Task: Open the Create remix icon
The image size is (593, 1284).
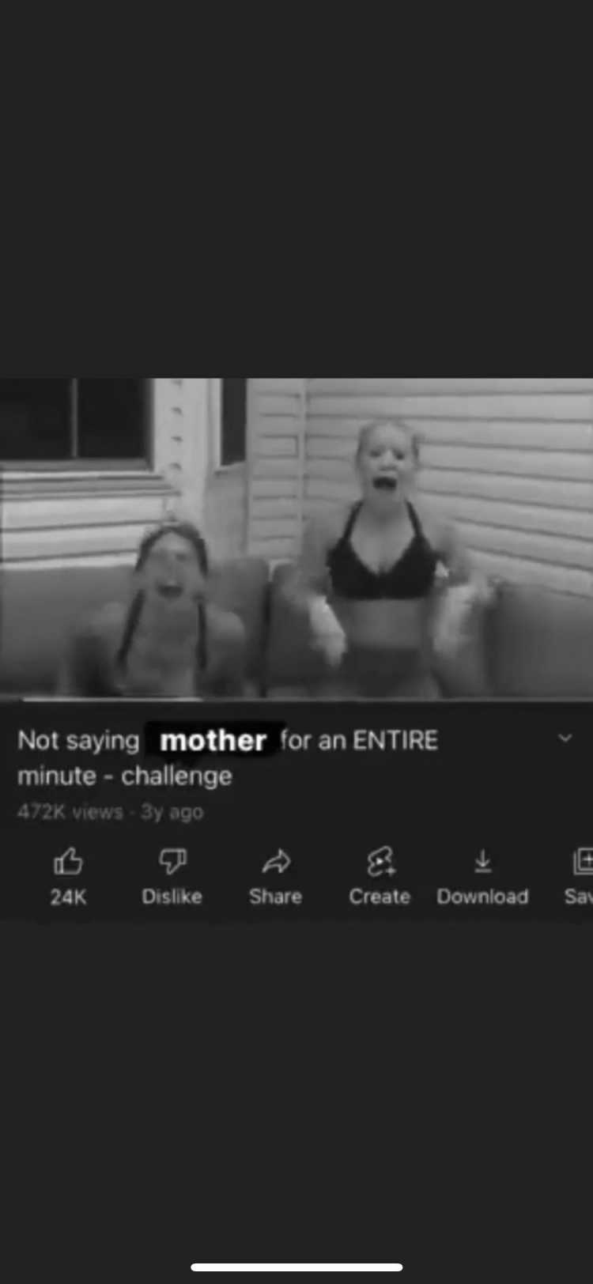Action: 380,861
